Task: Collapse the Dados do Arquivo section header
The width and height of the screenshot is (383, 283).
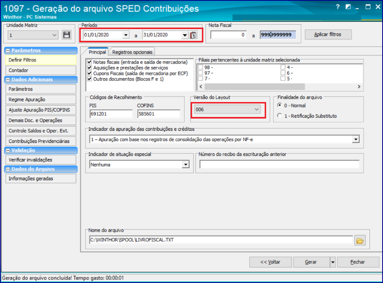Action: point(8,169)
